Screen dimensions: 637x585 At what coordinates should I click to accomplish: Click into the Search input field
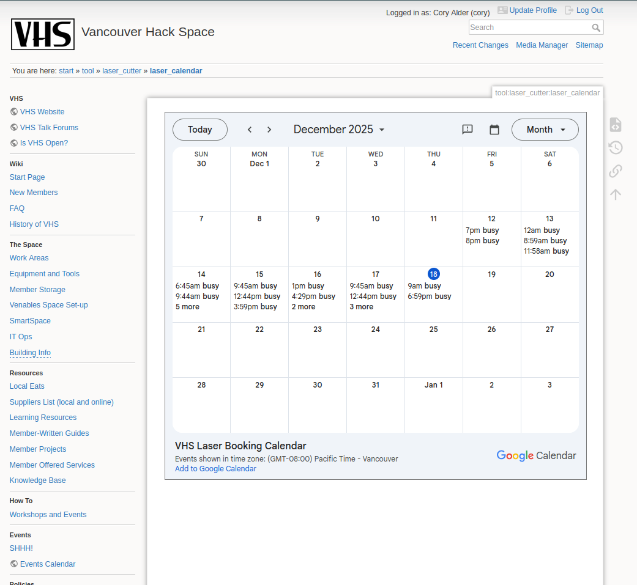[x=529, y=28]
